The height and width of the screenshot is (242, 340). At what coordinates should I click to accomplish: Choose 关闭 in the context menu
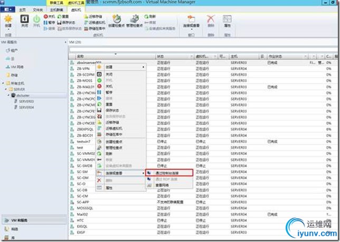coord(121,74)
